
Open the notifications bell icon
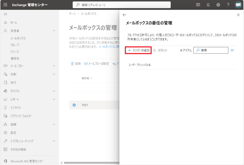click(x=208, y=5)
